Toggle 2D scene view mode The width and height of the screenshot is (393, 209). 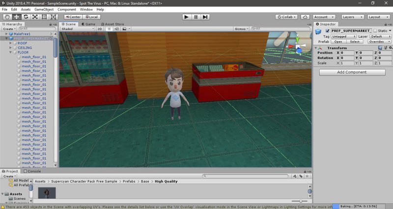click(x=100, y=29)
